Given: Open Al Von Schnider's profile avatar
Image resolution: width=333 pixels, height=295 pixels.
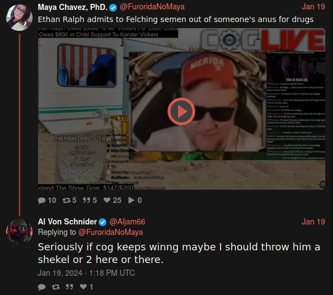Looking at the screenshot, I should (x=19, y=232).
